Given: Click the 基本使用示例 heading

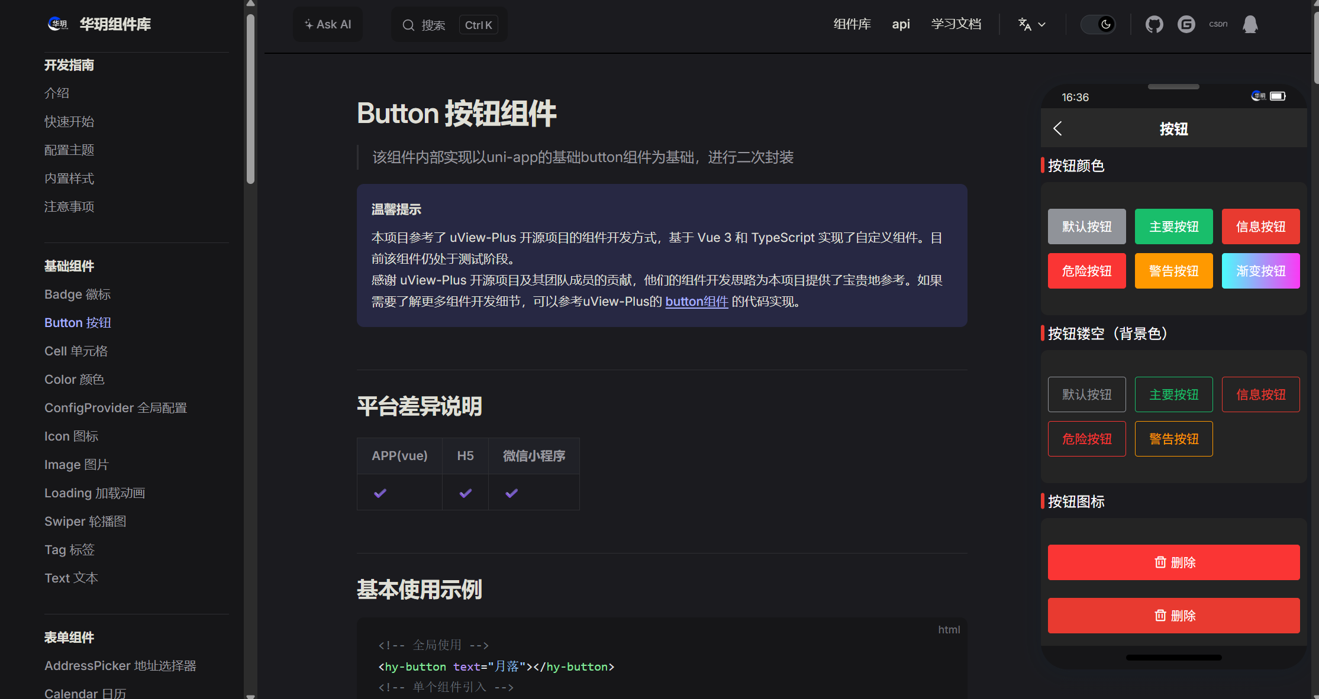Looking at the screenshot, I should [420, 590].
